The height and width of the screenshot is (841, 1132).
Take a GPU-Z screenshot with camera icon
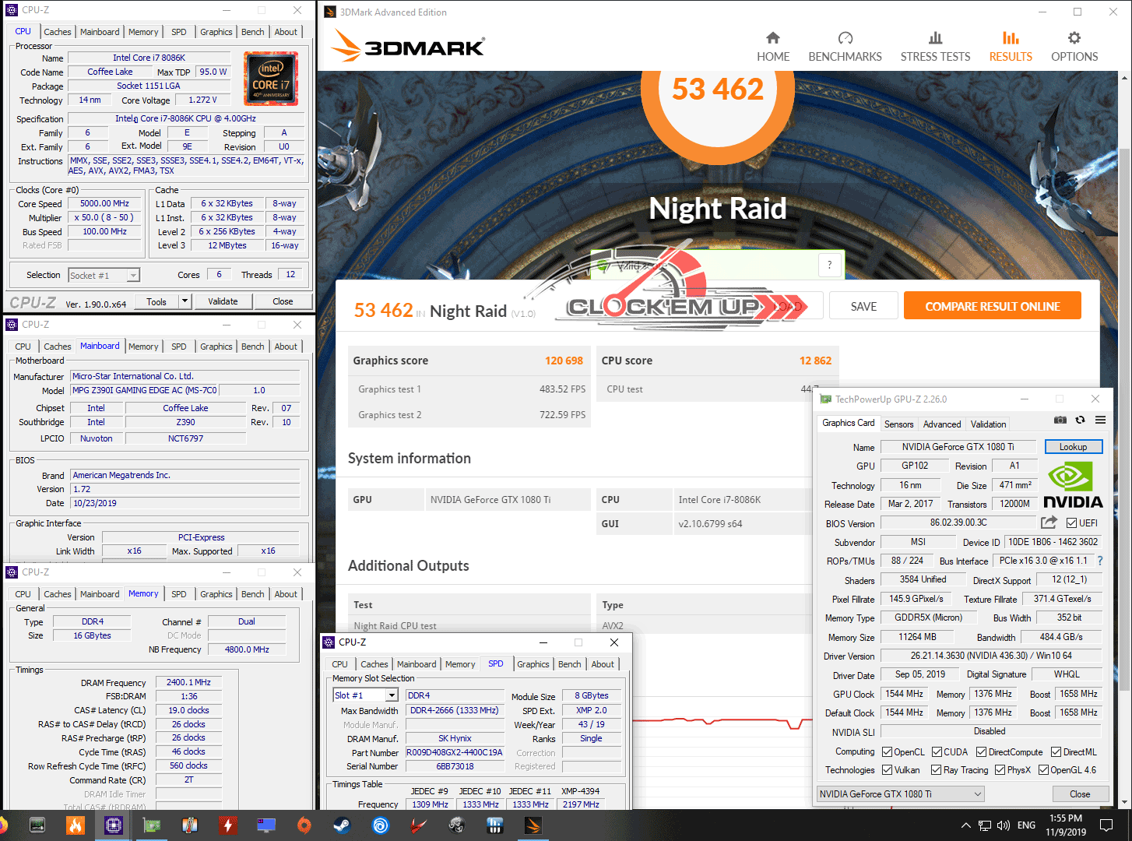1060,420
